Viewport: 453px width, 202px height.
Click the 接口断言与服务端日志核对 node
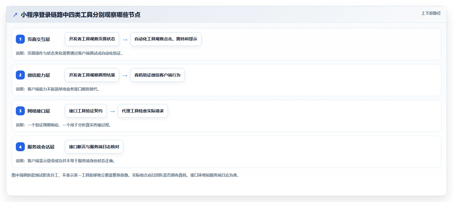pos(94,147)
